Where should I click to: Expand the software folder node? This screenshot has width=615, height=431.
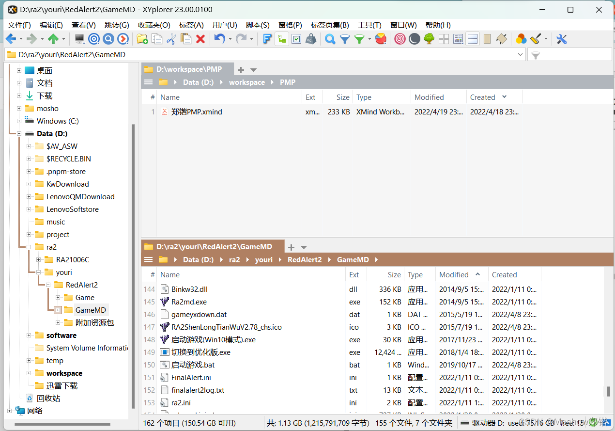(x=29, y=335)
